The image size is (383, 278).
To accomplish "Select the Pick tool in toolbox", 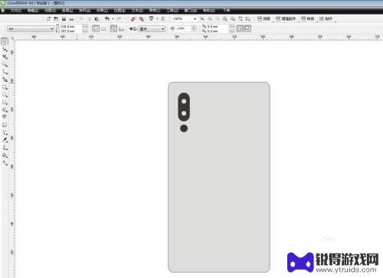I will coord(5,41).
